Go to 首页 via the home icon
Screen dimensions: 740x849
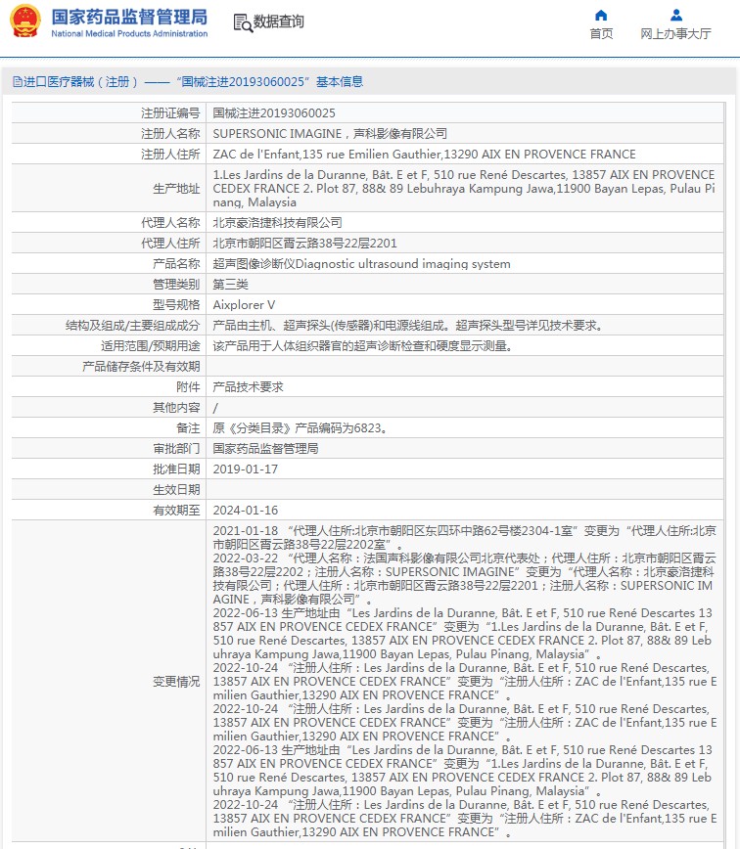click(x=601, y=16)
